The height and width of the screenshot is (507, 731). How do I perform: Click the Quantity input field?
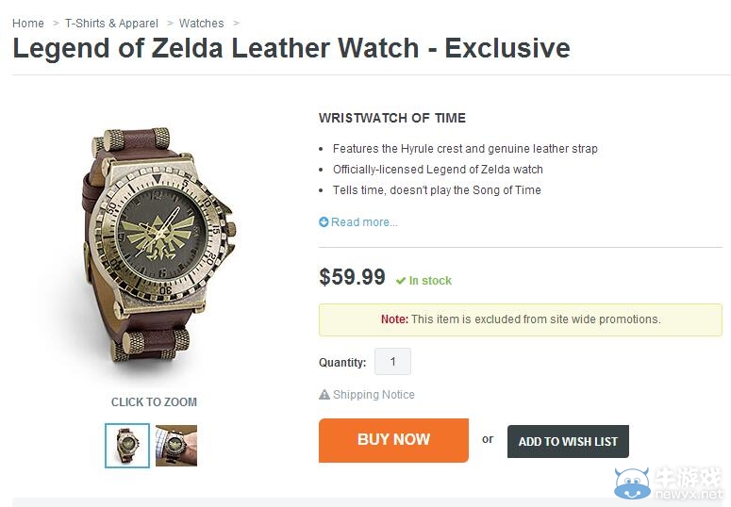[x=392, y=362]
